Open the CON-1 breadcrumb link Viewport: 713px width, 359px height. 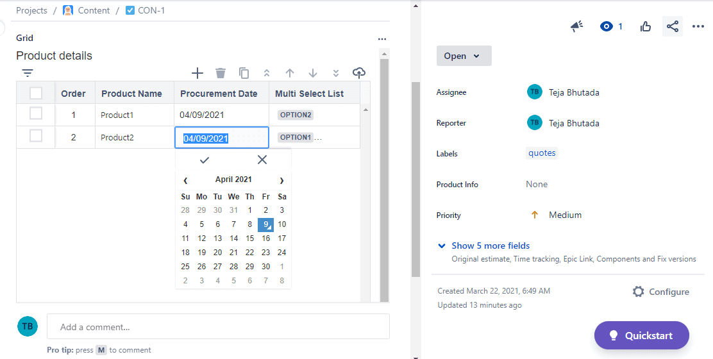point(151,10)
